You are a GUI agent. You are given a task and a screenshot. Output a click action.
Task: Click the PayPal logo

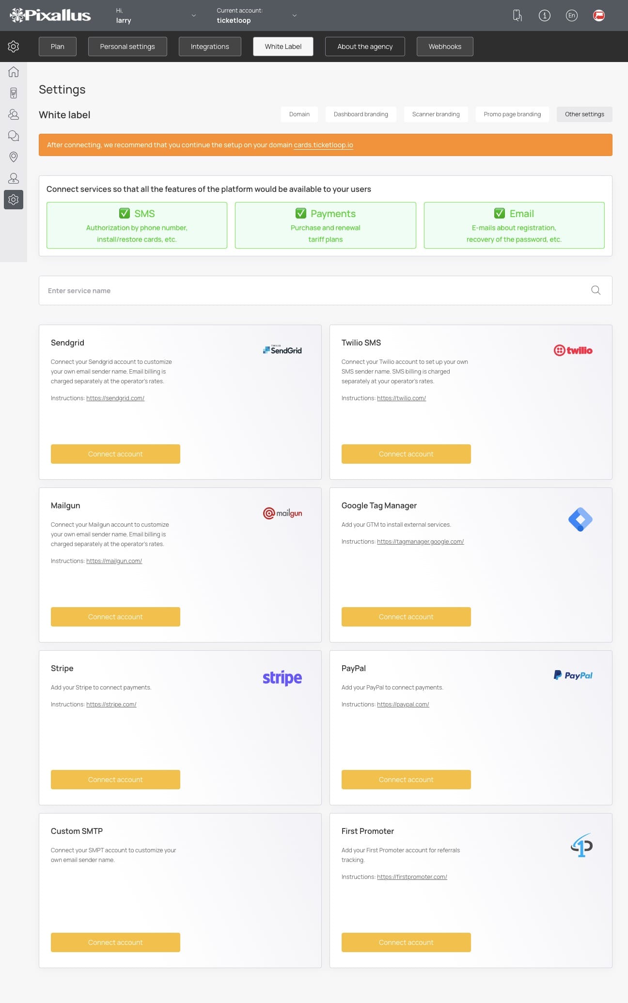[x=573, y=675]
